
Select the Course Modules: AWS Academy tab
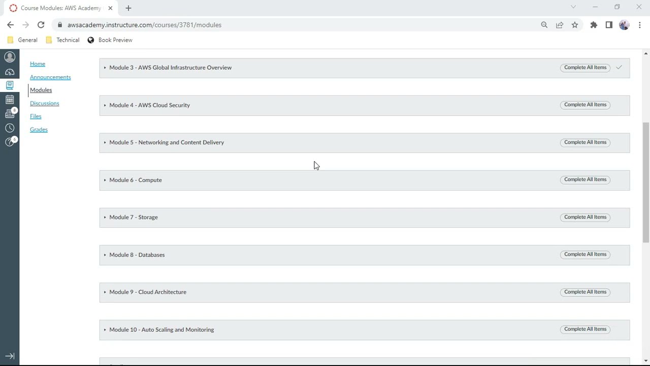click(x=61, y=8)
